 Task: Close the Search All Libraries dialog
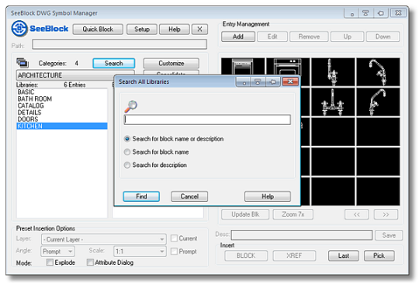(290, 82)
